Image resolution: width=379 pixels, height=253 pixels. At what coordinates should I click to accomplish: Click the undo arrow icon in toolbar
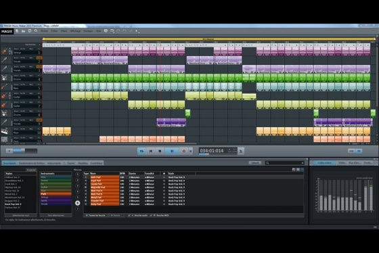(112, 31)
